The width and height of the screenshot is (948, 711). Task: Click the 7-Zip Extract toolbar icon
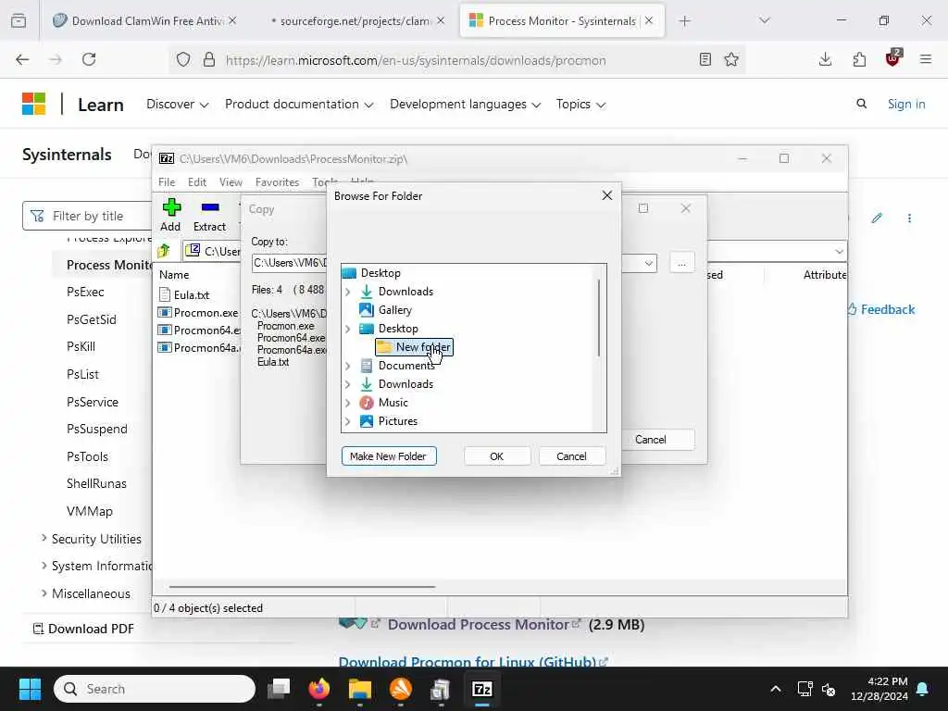click(210, 207)
